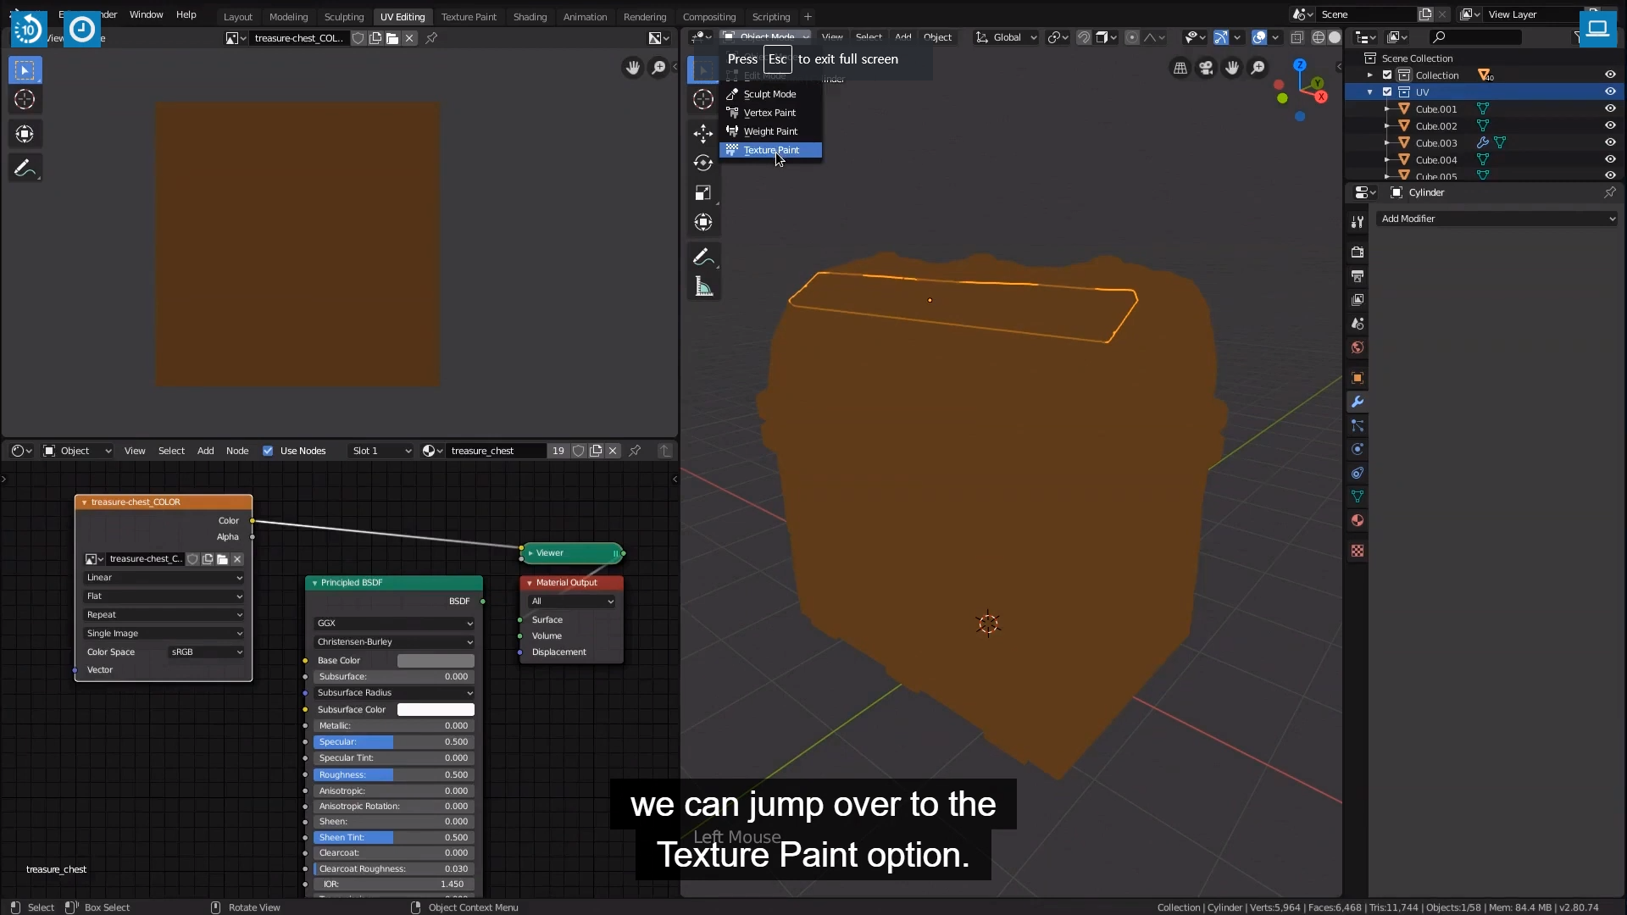Screen dimensions: 1627x915
Task: Click the Texture properties checker icon
Action: tap(1358, 551)
